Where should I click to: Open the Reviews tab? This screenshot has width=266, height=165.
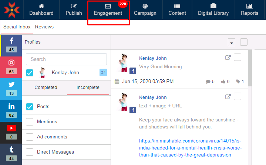tap(44, 27)
